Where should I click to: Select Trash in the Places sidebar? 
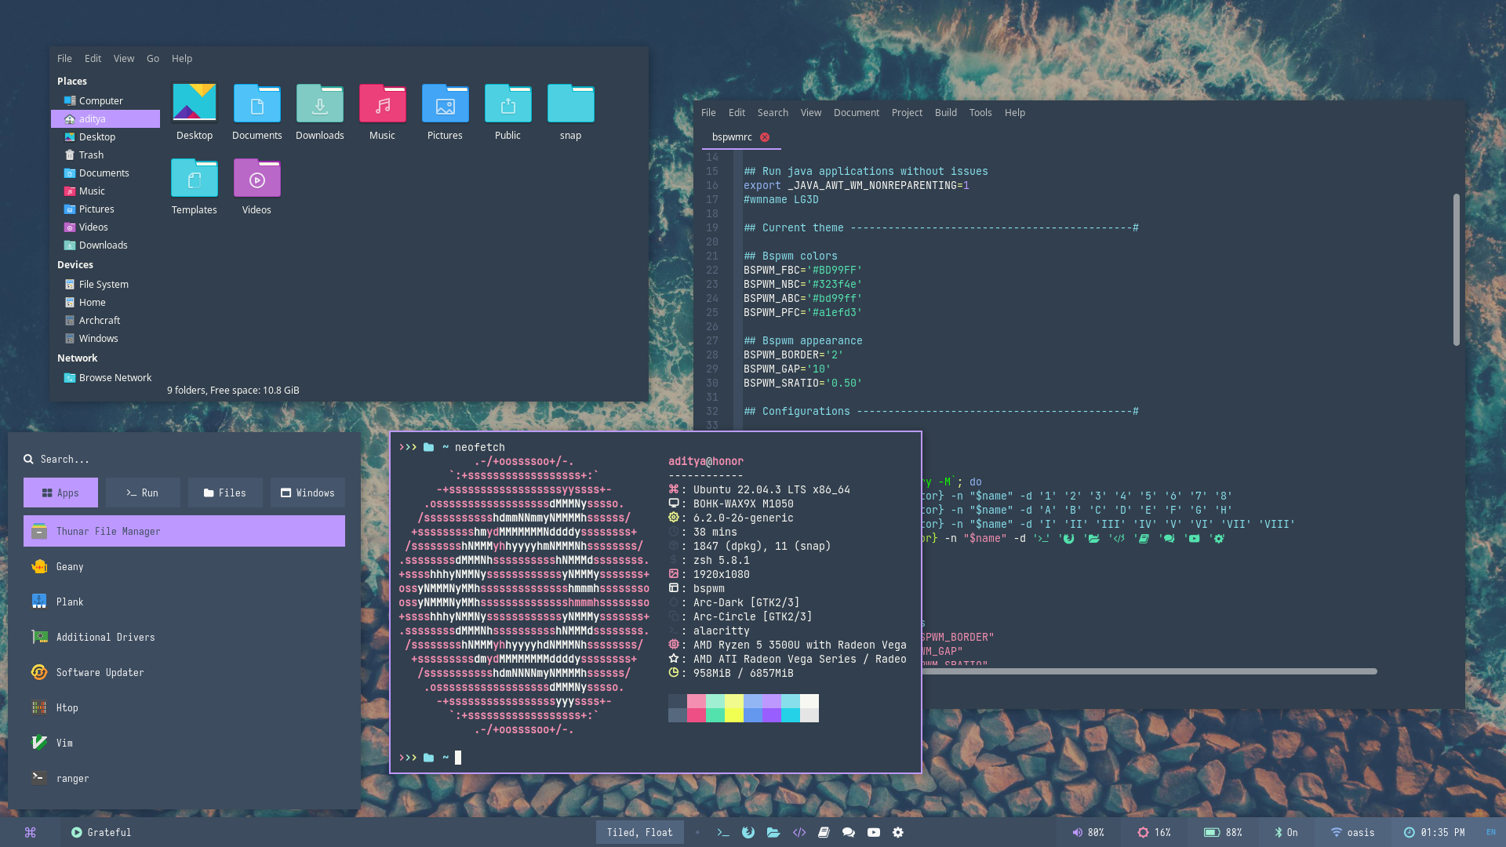(91, 154)
